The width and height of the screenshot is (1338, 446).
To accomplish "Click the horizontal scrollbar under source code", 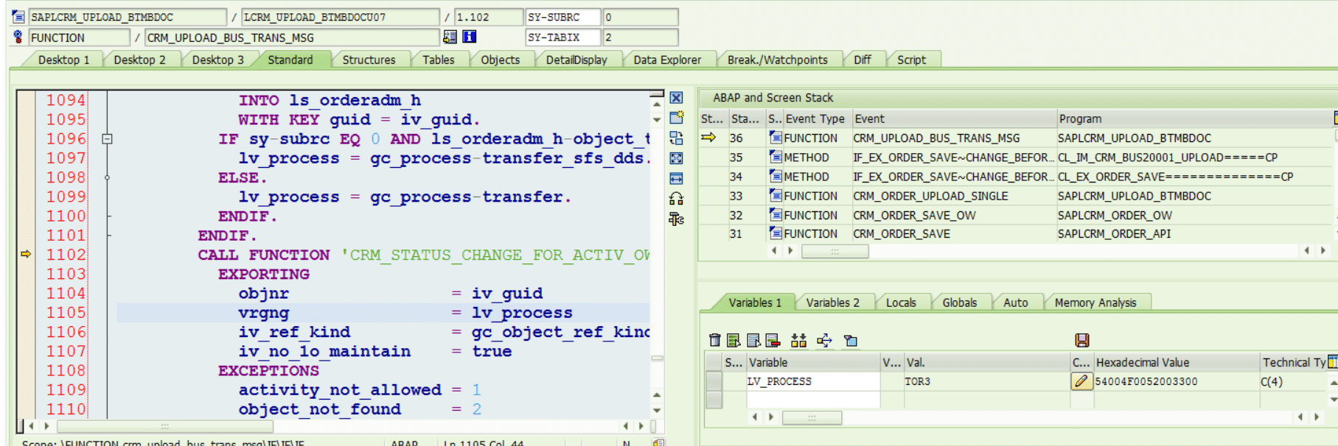I will click(165, 426).
